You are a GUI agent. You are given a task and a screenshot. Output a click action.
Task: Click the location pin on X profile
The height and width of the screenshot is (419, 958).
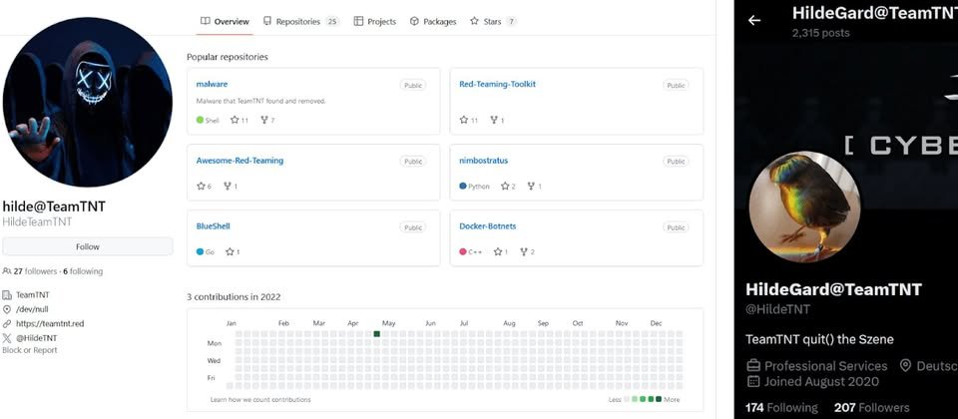[906, 365]
